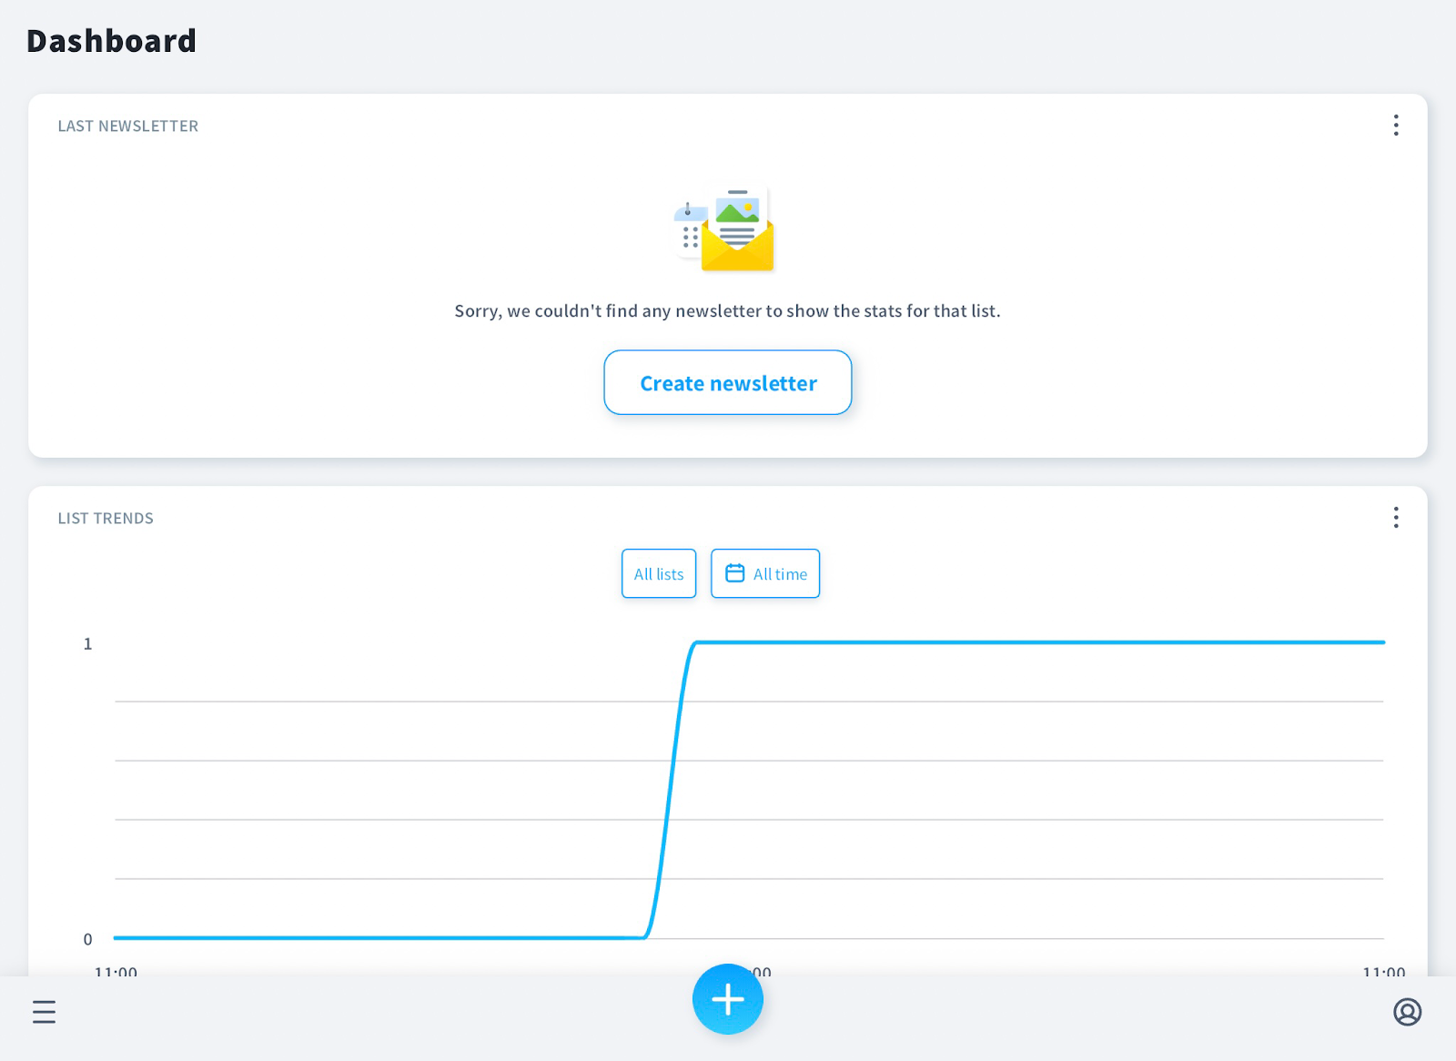This screenshot has height=1061, width=1456.
Task: Click the y-axis label 1
Action: pyautogui.click(x=88, y=644)
